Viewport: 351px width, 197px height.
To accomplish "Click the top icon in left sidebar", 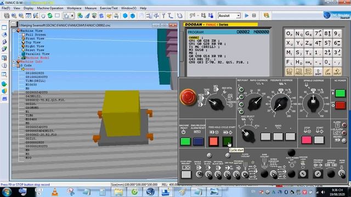I will [4, 28].
